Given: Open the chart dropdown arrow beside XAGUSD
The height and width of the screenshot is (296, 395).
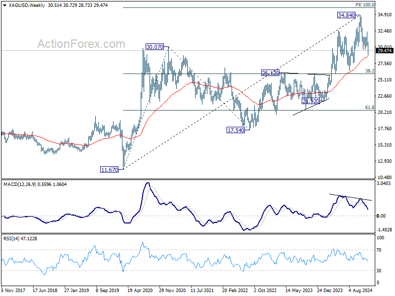Looking at the screenshot, I should [x=5, y=5].
